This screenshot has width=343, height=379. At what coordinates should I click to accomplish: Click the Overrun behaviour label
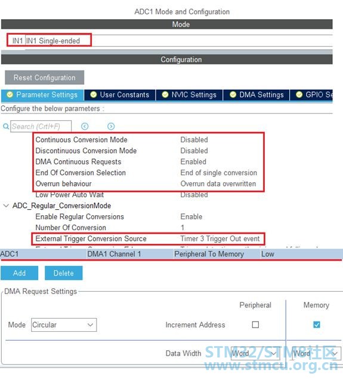(x=64, y=184)
